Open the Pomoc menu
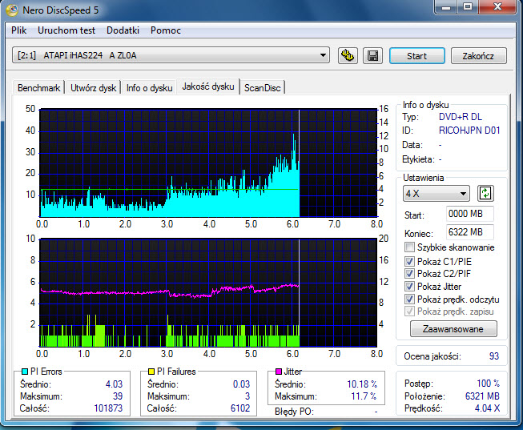This screenshot has height=430, width=523. (166, 30)
